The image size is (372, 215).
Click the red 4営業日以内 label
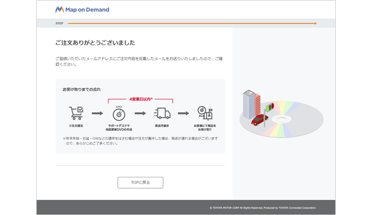pyautogui.click(x=141, y=99)
